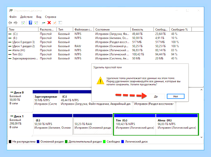Select the (E:) 50,59 ГБ partition block
The image size is (211, 157).
(x=53, y=124)
